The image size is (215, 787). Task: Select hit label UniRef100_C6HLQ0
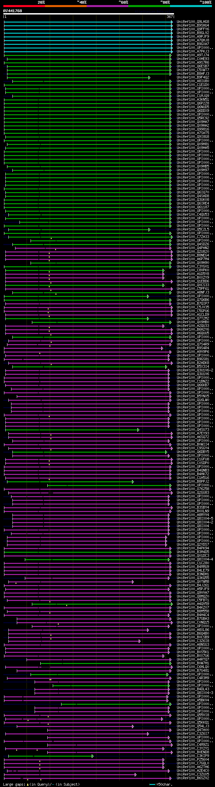pyautogui.click(x=193, y=667)
